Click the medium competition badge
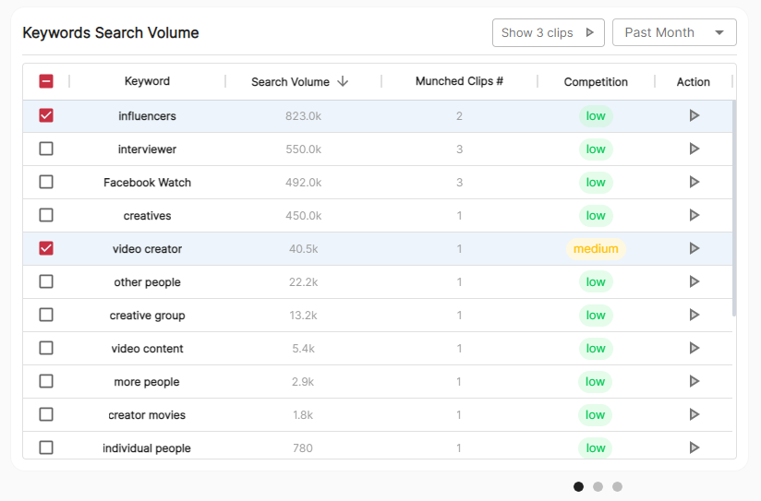The image size is (761, 501). [596, 248]
